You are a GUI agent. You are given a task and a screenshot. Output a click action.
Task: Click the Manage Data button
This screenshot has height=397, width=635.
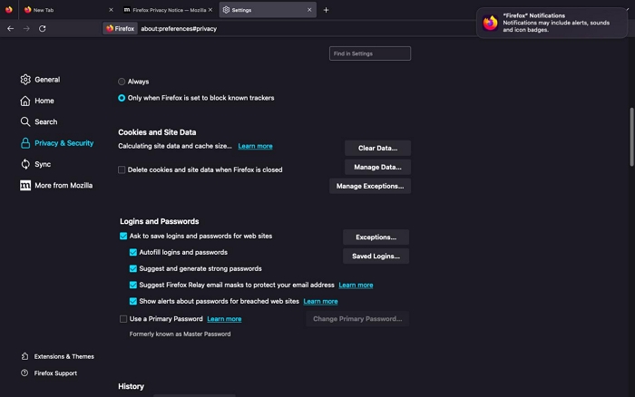(x=377, y=167)
